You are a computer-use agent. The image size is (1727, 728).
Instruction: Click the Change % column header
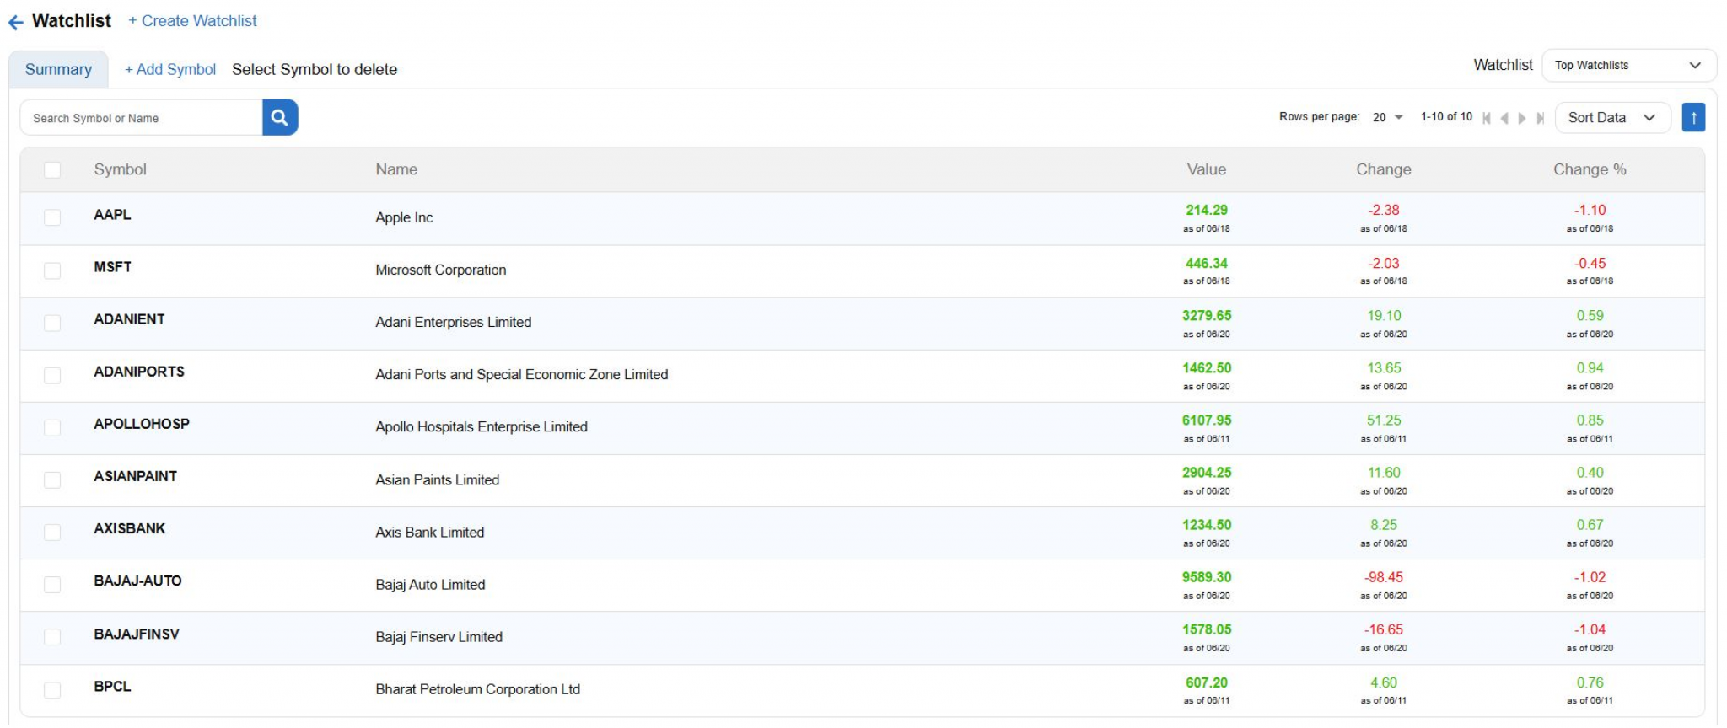point(1590,169)
